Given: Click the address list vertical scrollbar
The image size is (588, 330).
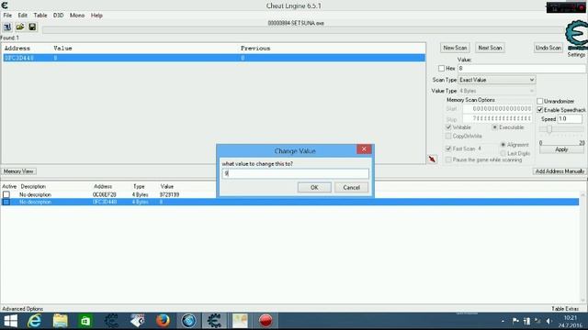Looking at the screenshot, I should (582, 247).
